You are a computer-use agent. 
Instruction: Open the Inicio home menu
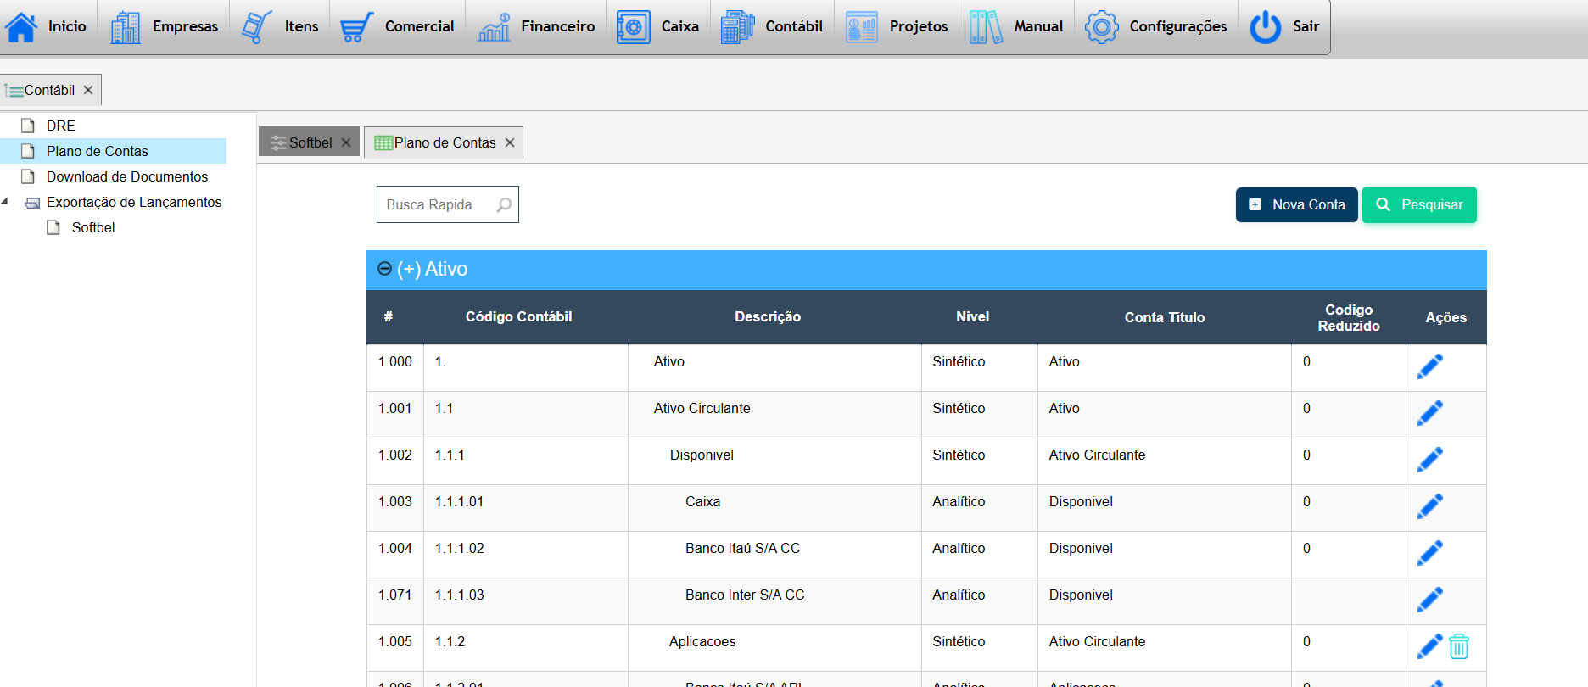point(47,27)
